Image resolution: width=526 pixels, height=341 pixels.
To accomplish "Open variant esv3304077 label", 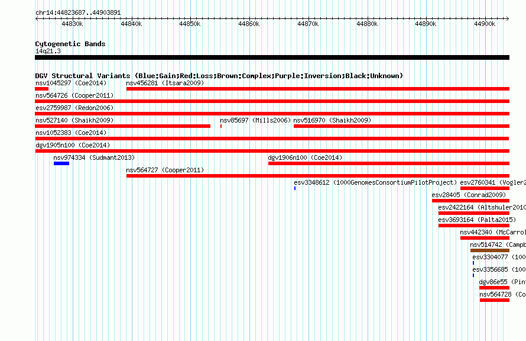I will tap(499, 257).
